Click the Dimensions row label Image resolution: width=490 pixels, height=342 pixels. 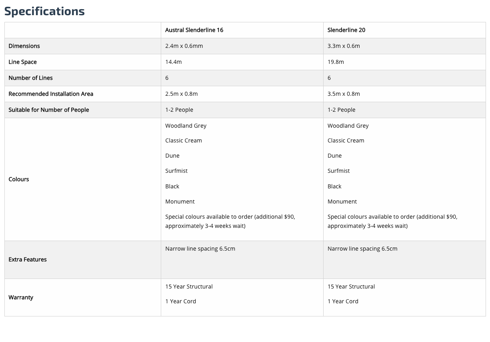point(24,46)
